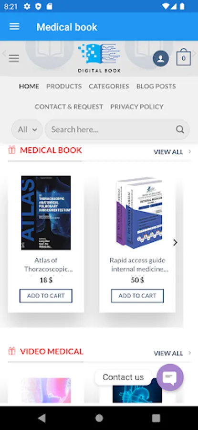Expand Video Medical View All chevron
This screenshot has height=430, width=198.
tap(189, 353)
